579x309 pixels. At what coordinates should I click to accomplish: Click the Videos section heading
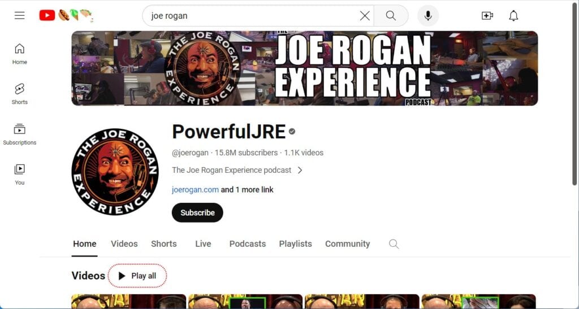click(88, 276)
